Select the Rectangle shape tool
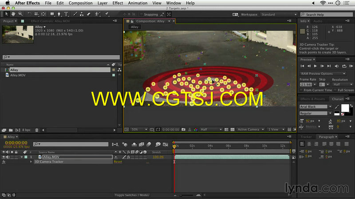The height and width of the screenshot is (199, 355). 52,14
